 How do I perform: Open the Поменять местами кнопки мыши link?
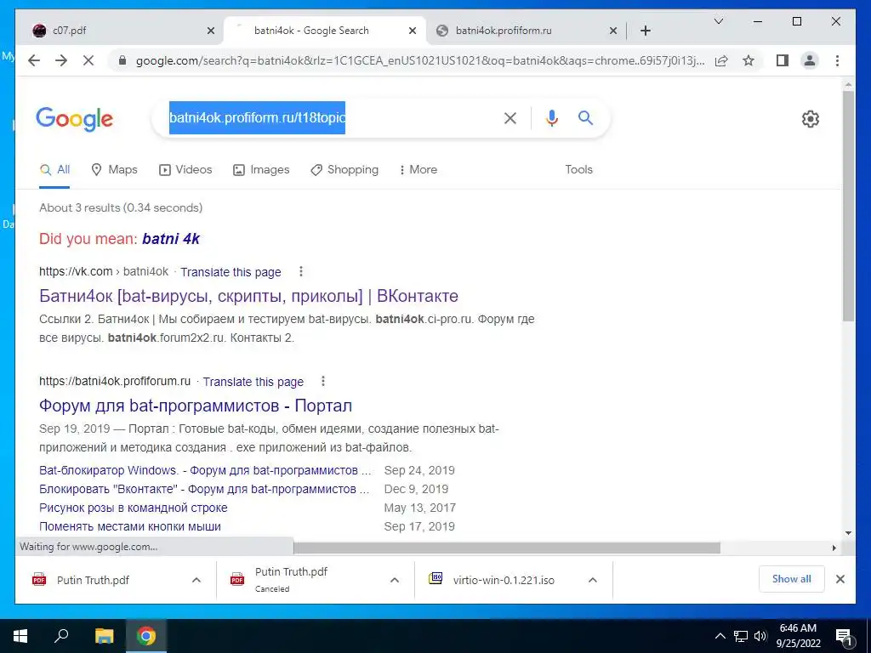click(x=130, y=526)
